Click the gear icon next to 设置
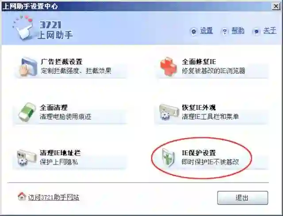Viewport: 283px width, 216px height. [194, 31]
